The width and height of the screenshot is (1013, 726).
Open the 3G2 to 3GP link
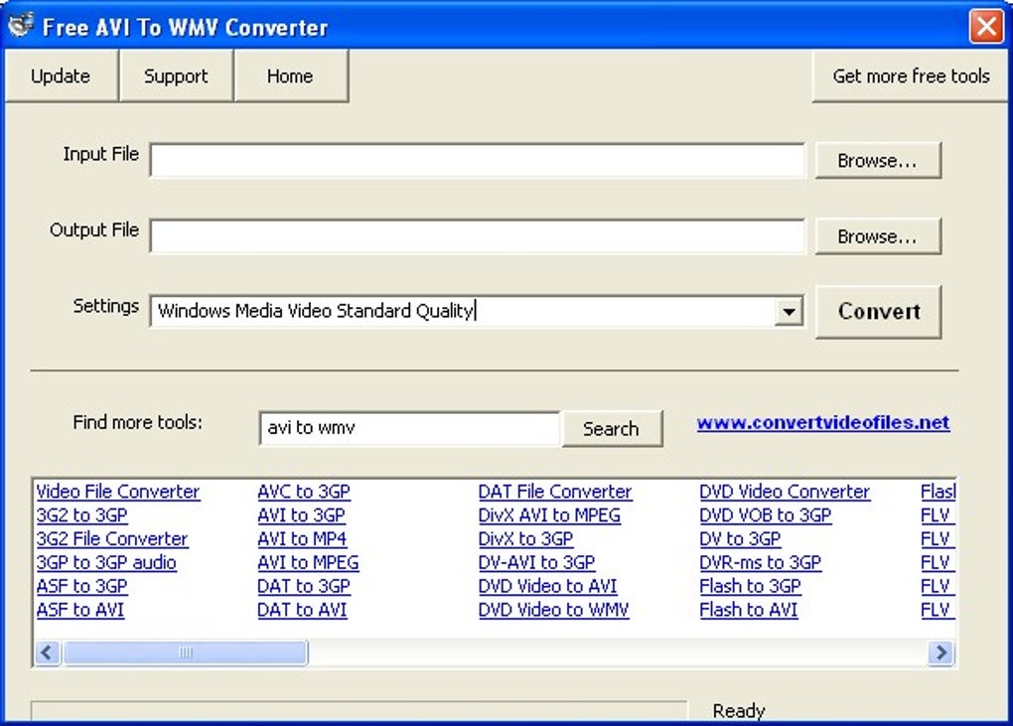[82, 515]
